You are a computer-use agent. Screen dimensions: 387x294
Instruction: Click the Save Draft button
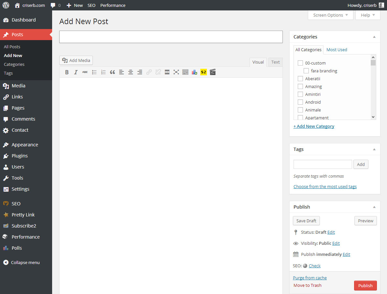tap(306, 221)
